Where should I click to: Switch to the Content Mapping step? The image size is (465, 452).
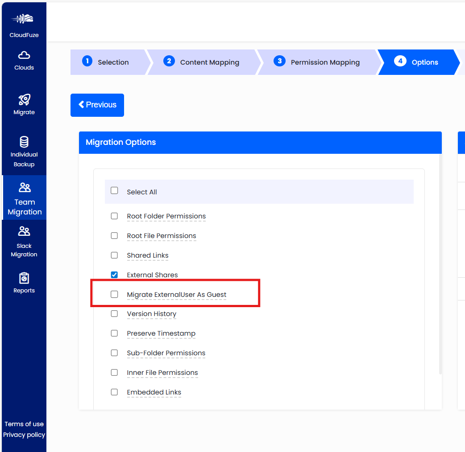click(210, 62)
